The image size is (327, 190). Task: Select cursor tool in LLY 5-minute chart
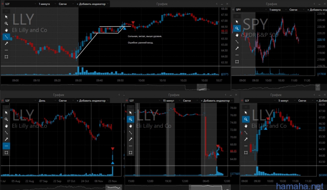click(246, 113)
